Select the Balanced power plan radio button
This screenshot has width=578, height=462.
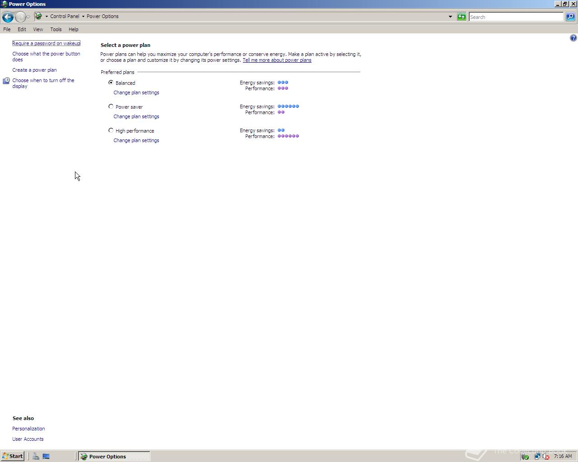[111, 83]
